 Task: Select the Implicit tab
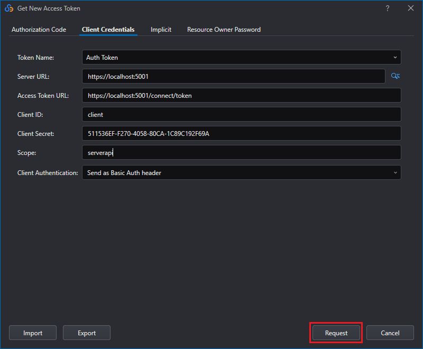point(161,30)
